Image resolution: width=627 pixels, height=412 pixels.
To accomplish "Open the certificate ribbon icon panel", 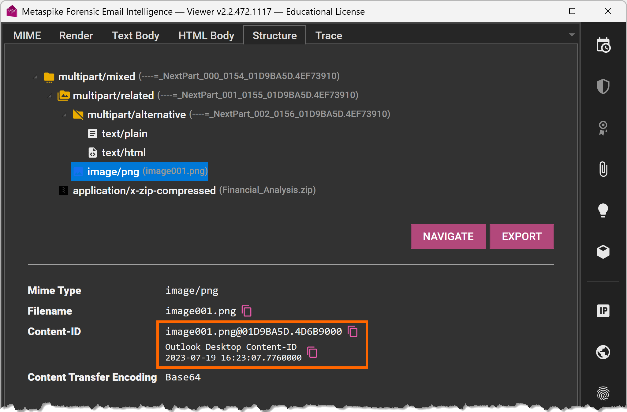I will pyautogui.click(x=603, y=128).
